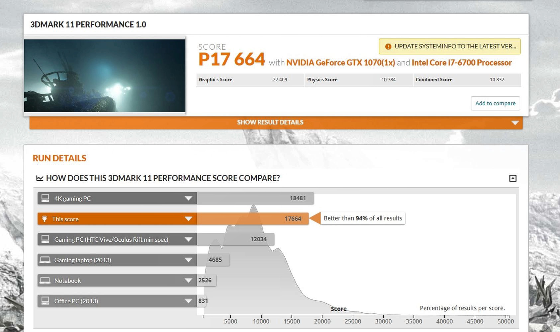
Task: Click the warning icon in update notice
Action: [x=388, y=46]
